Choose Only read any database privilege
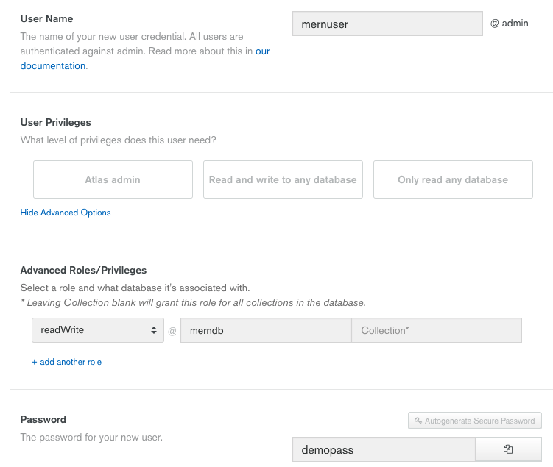The image size is (553, 467). [453, 179]
